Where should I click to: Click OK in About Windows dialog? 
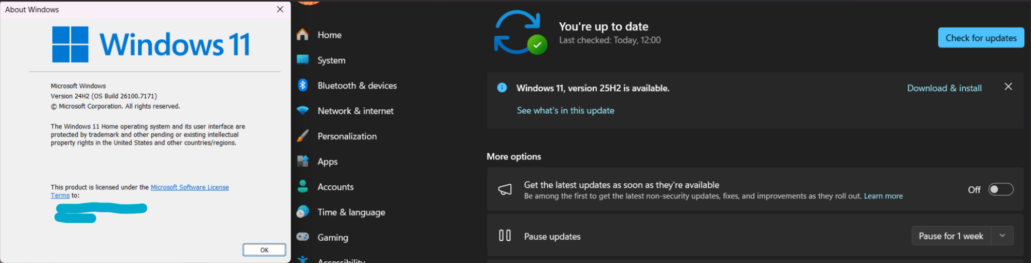[x=264, y=250]
